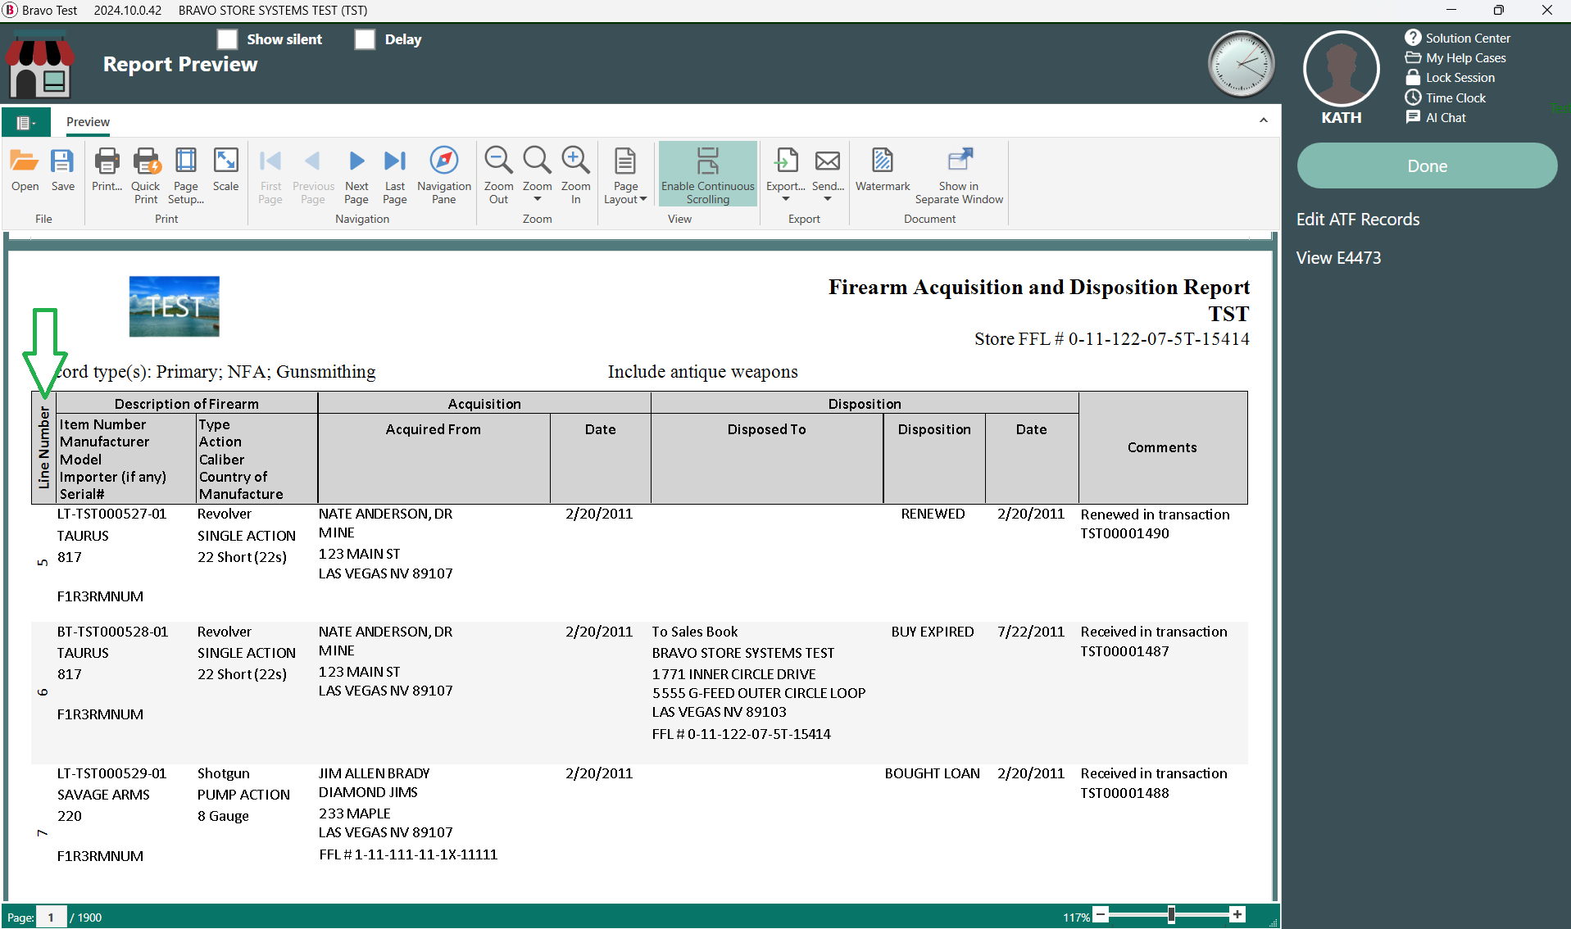Image resolution: width=1571 pixels, height=929 pixels.
Task: Click the Done button
Action: pyautogui.click(x=1427, y=166)
